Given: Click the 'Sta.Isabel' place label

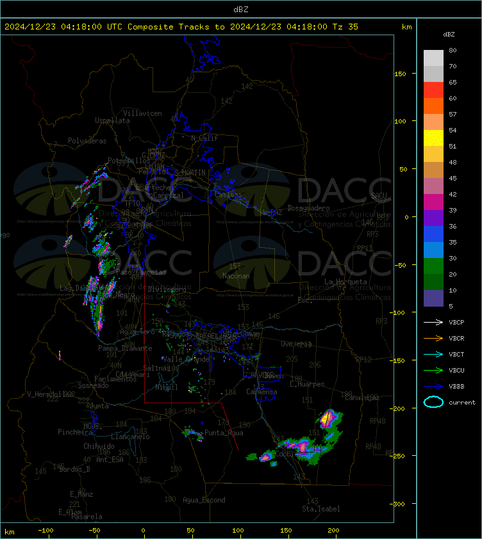Looking at the screenshot, I should pyautogui.click(x=321, y=509).
